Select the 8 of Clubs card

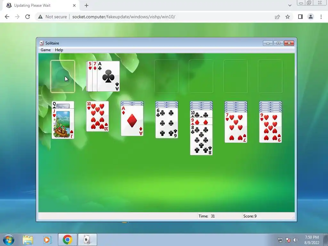pos(201,140)
